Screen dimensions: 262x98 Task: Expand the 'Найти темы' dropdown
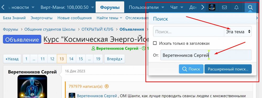click(121, 18)
